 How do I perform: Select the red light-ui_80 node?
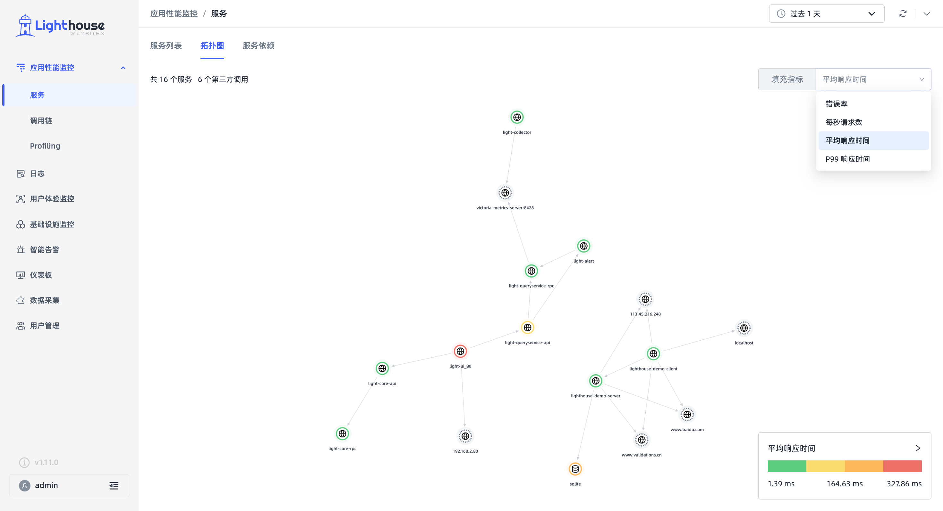click(460, 351)
